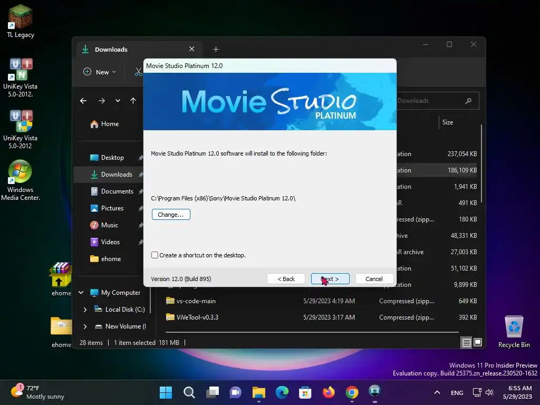Launch Firefox from the taskbar
Viewport: 540px width, 405px height.
coord(329,392)
